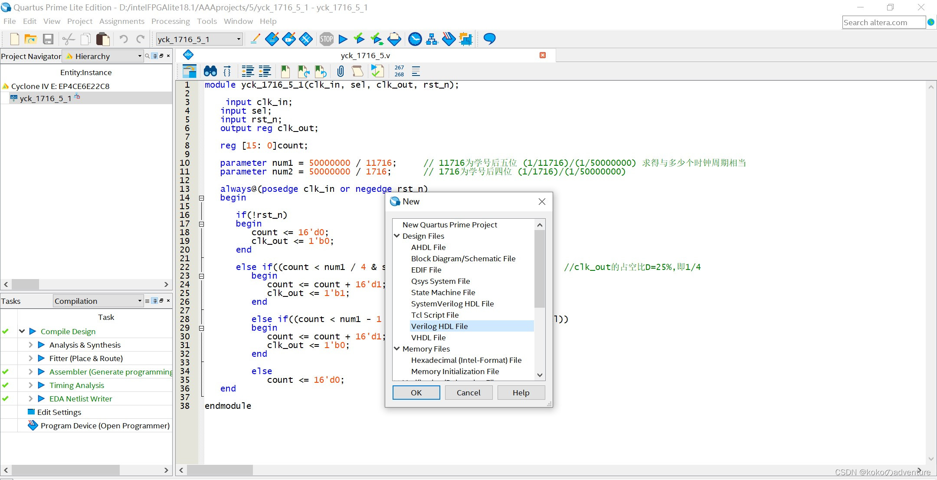Screen dimensions: 937x480
Task: Click the STOP processing icon
Action: (326, 39)
